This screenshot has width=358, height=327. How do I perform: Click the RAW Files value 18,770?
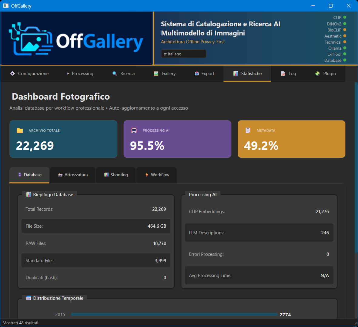coord(159,243)
